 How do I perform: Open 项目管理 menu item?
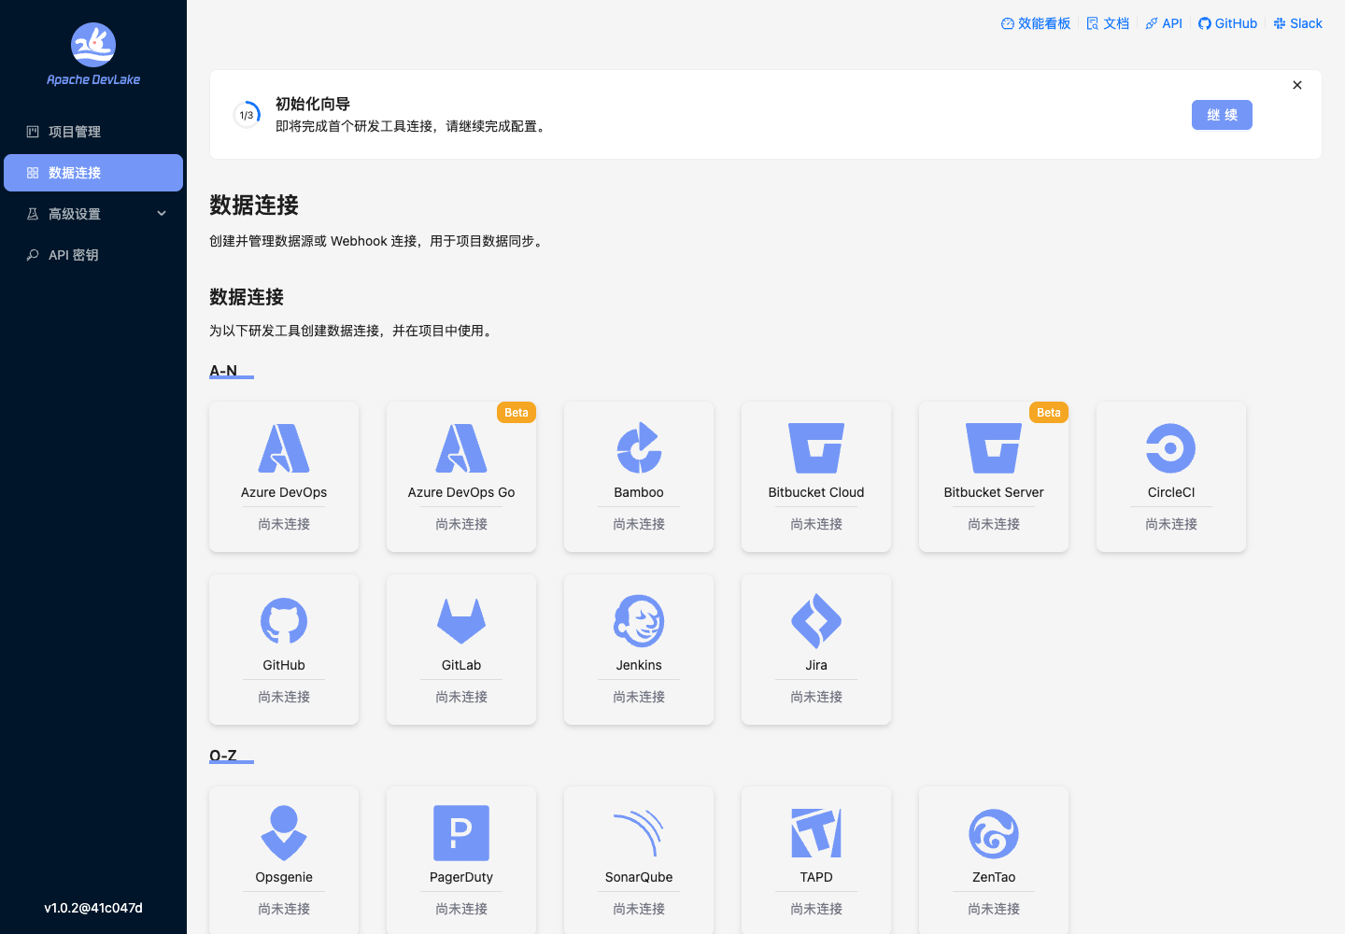point(93,132)
